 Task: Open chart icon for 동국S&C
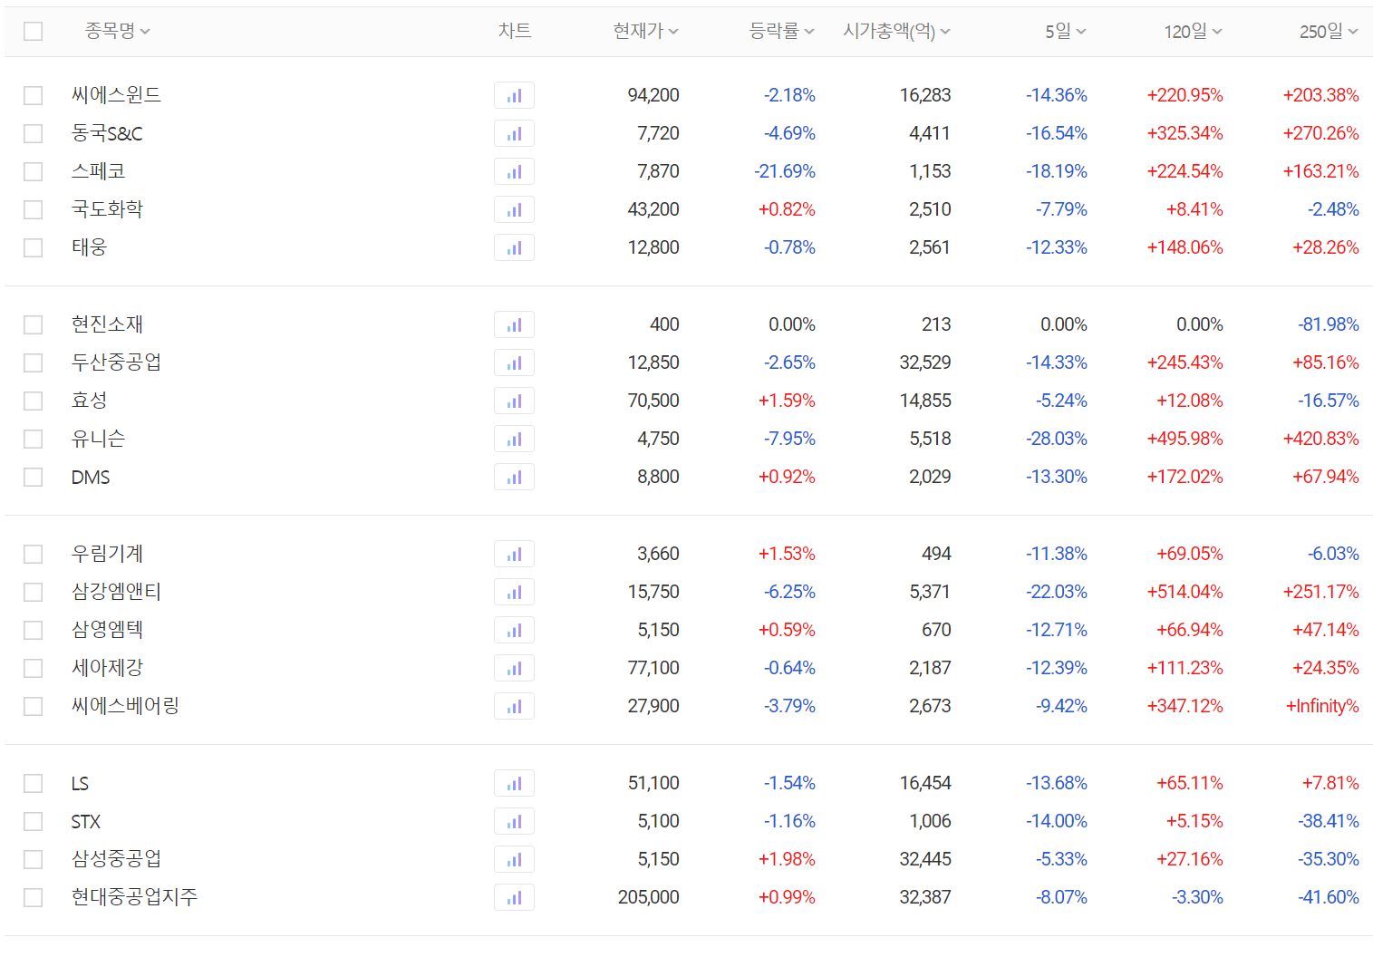coord(514,133)
